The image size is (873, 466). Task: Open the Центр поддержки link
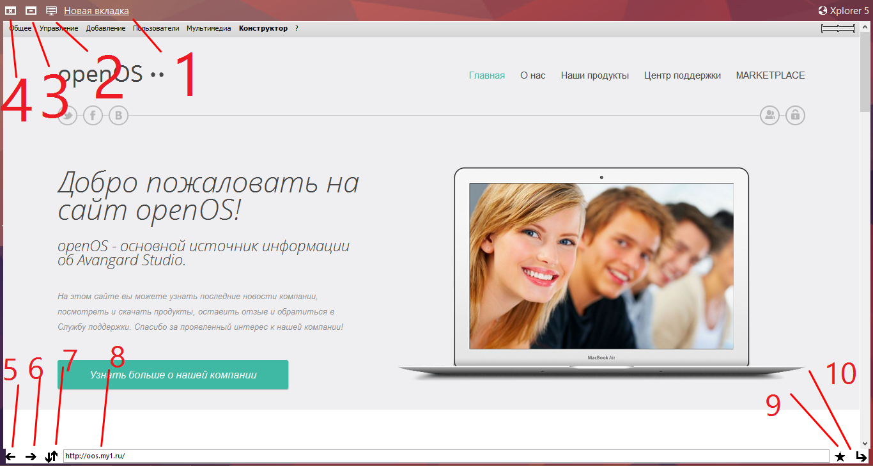(x=682, y=75)
